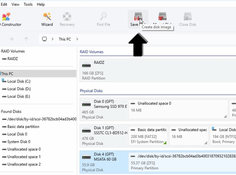The image size is (236, 175).
Task: Go up one level with arrow
Action: click(26, 39)
